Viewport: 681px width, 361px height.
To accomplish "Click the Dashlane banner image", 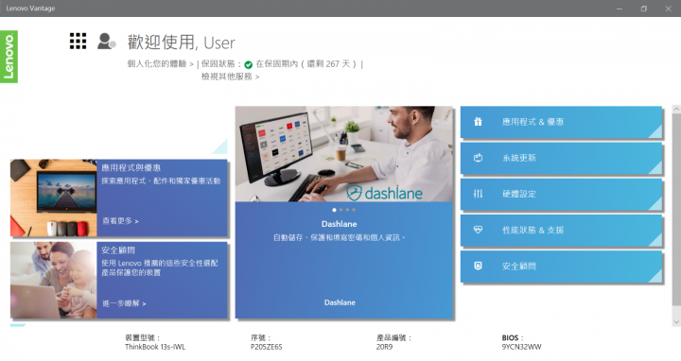I will (x=344, y=154).
